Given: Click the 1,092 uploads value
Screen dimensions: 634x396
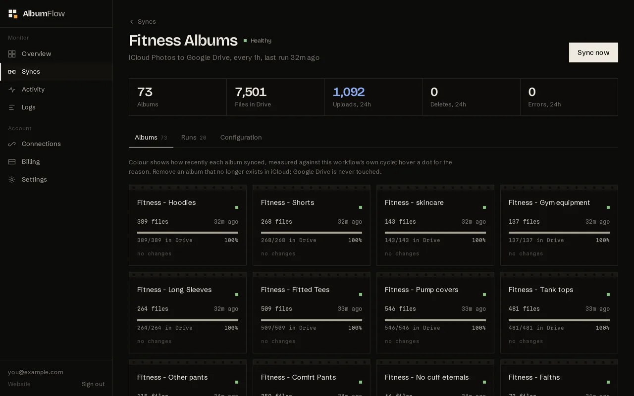Looking at the screenshot, I should pos(349,92).
